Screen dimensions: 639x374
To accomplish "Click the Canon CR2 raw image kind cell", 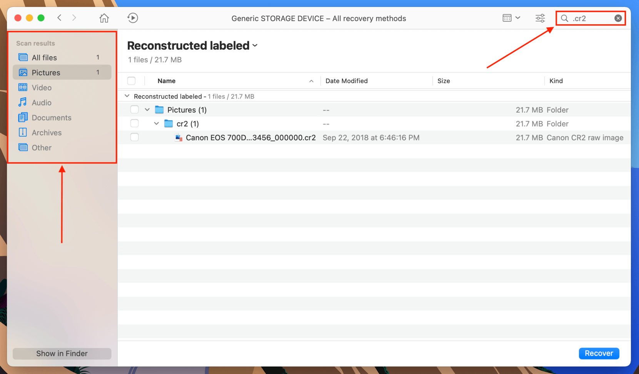I will tap(585, 137).
